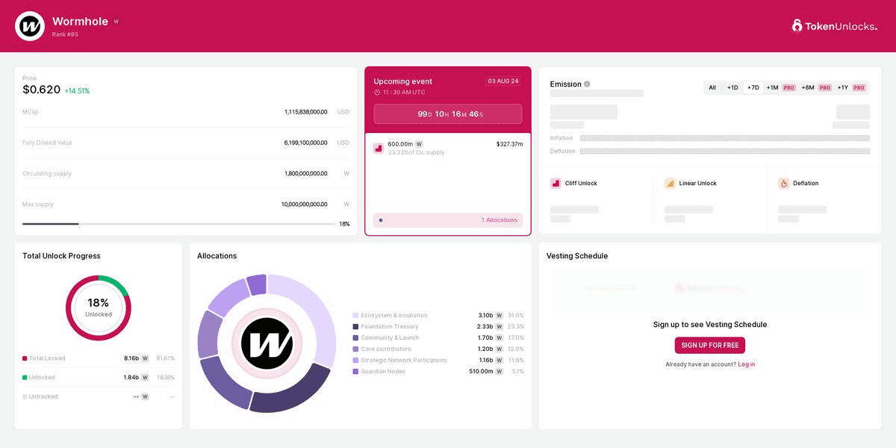The image size is (896, 448).
Task: Click the price value $0.620
Action: (41, 90)
